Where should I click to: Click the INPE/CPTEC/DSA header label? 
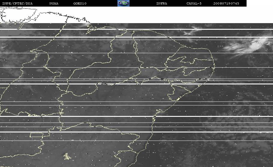point(17,3)
